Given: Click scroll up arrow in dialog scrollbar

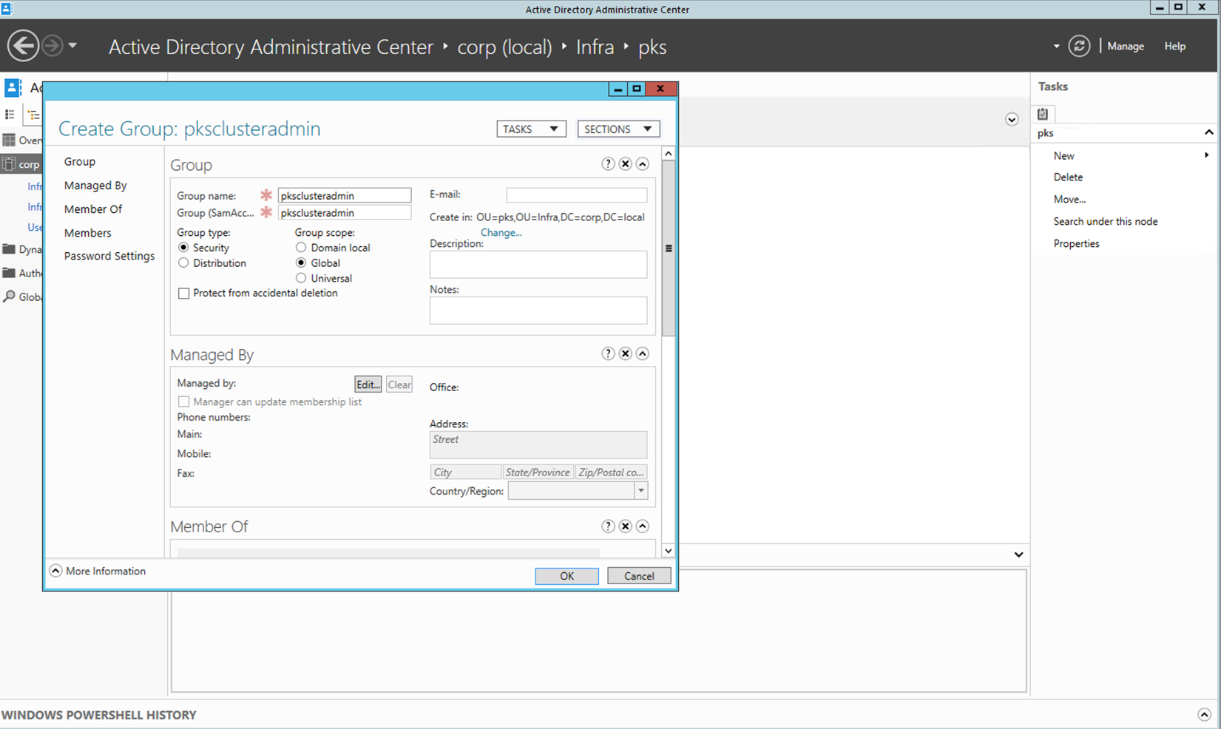Looking at the screenshot, I should tap(668, 154).
